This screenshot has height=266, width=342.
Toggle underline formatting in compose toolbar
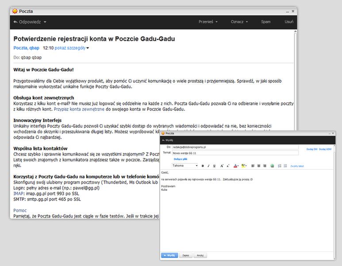(214, 166)
